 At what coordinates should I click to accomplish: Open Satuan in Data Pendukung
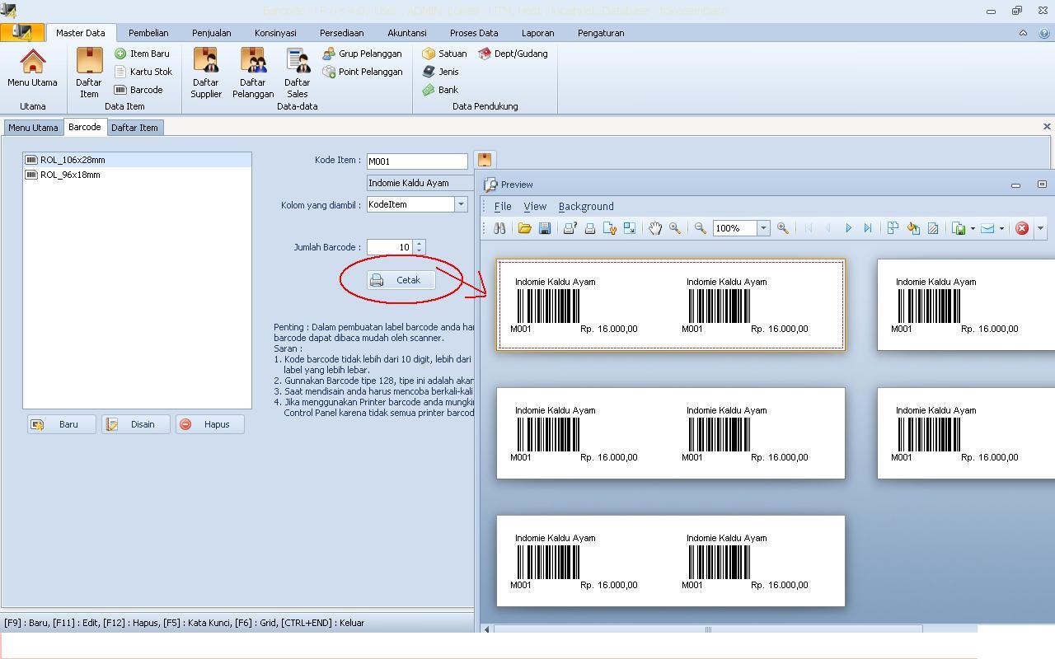tap(444, 54)
